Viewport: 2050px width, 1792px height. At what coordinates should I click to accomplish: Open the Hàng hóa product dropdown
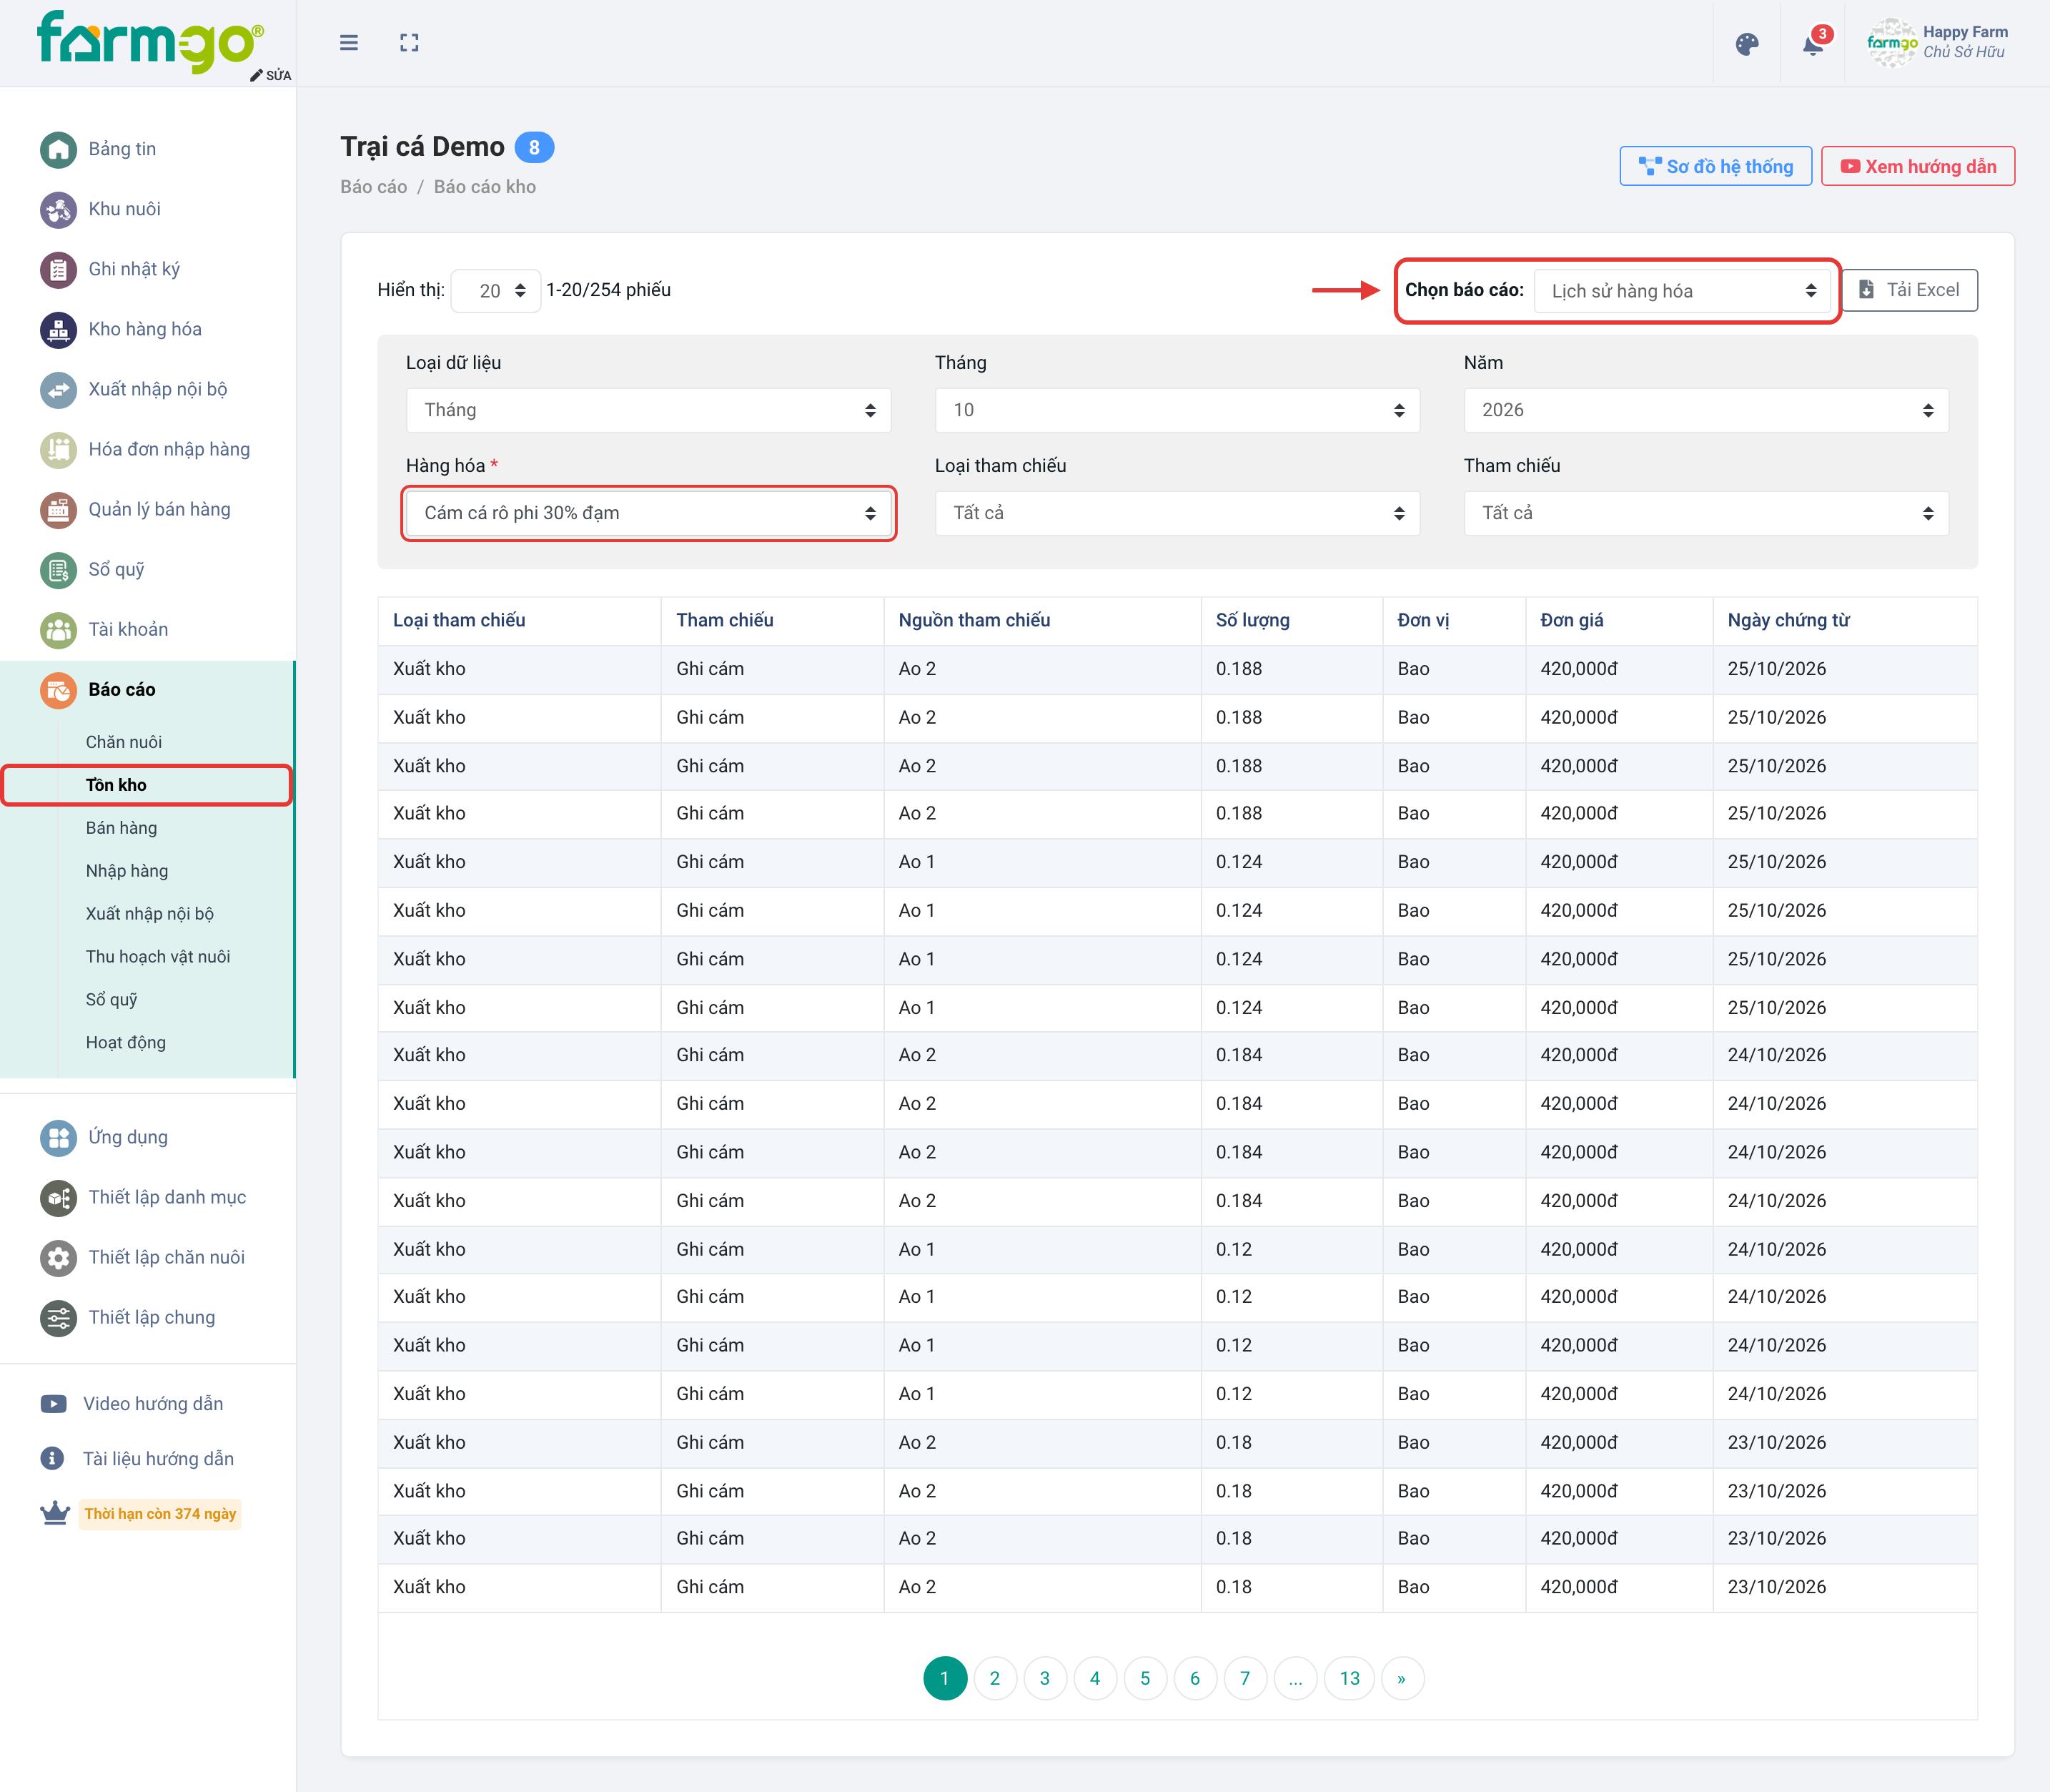(648, 513)
